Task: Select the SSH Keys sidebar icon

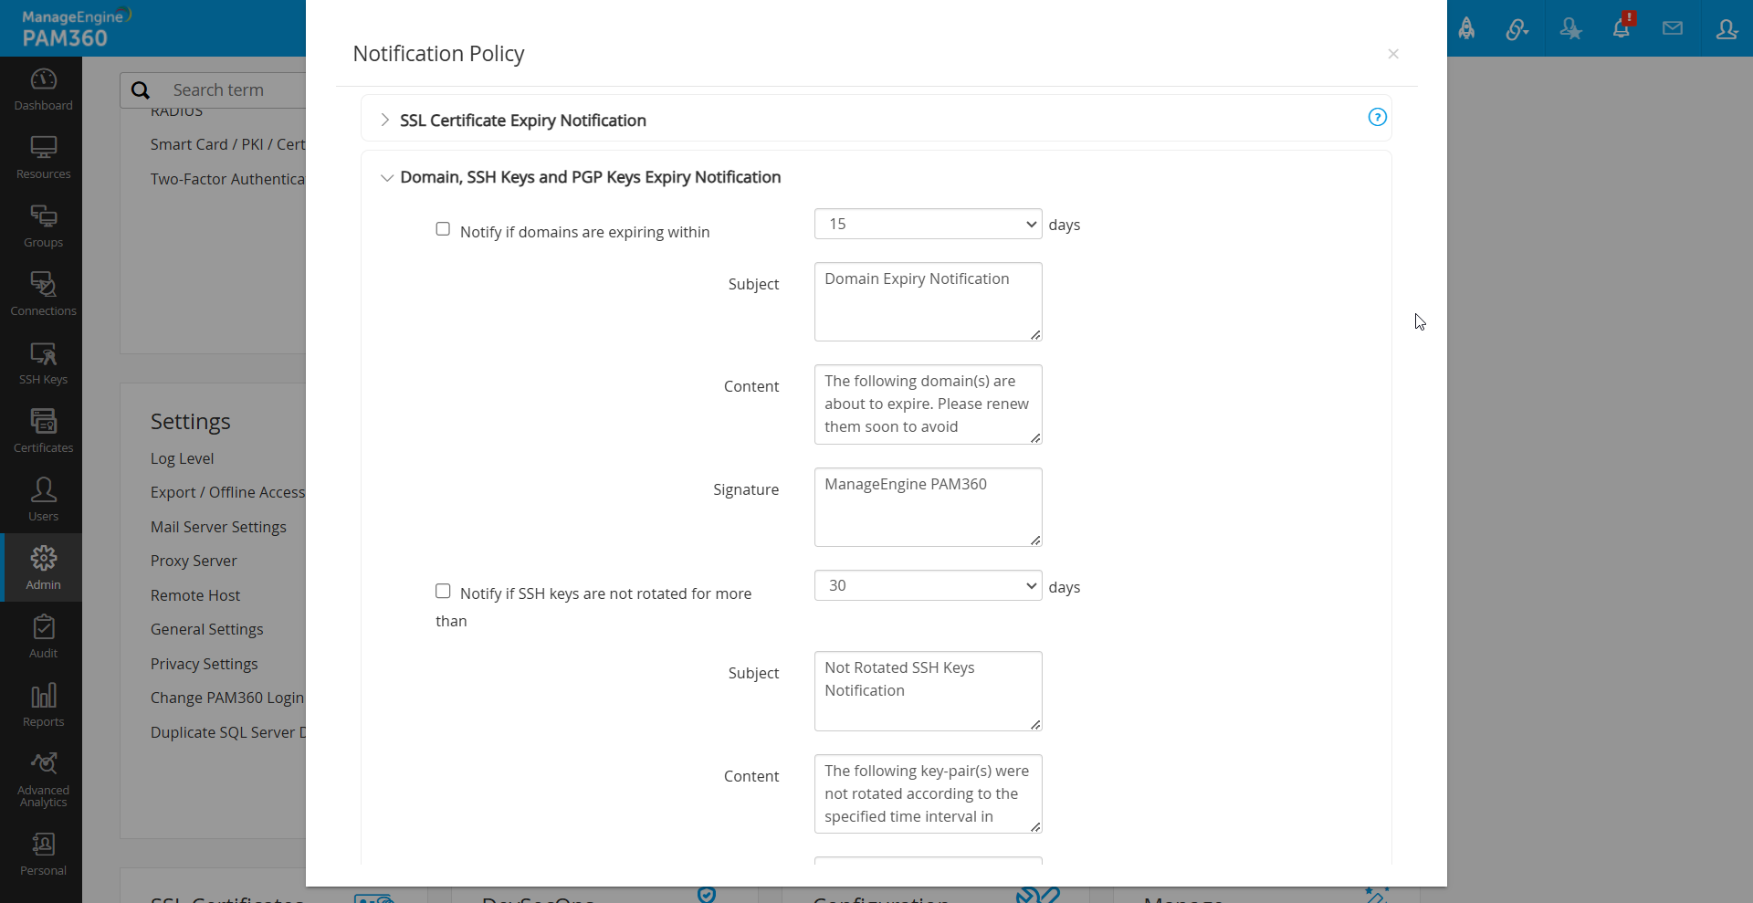Action: pos(42,362)
